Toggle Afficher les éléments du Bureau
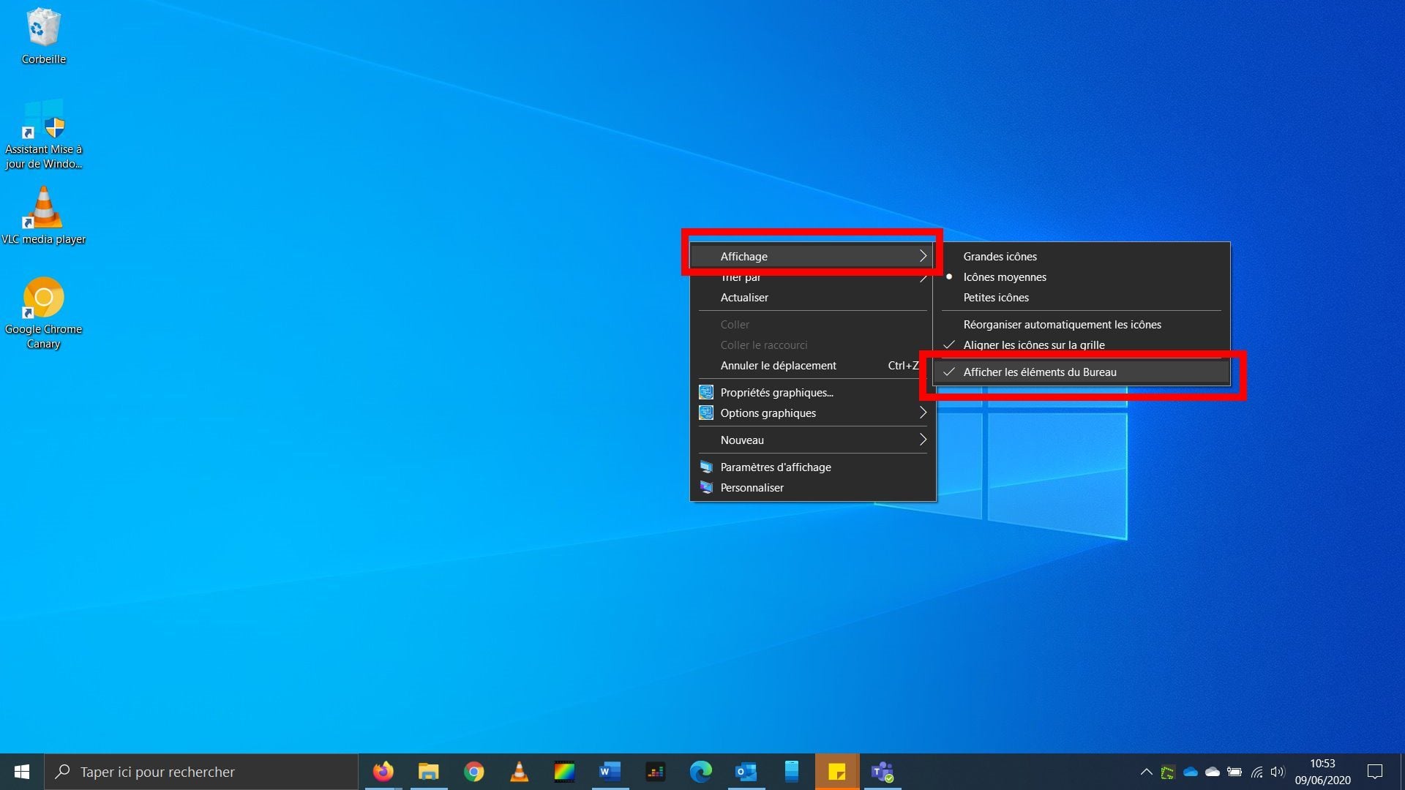 click(x=1039, y=372)
